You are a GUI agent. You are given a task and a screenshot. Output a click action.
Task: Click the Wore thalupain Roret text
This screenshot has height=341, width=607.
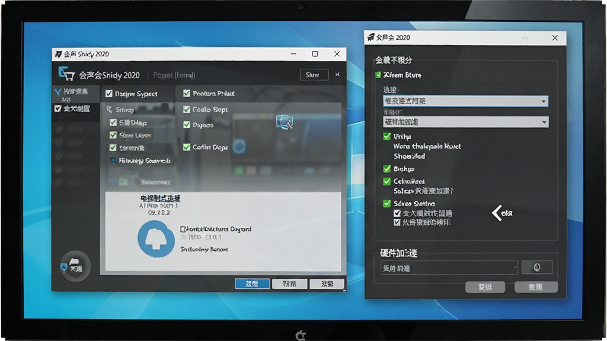[427, 146]
